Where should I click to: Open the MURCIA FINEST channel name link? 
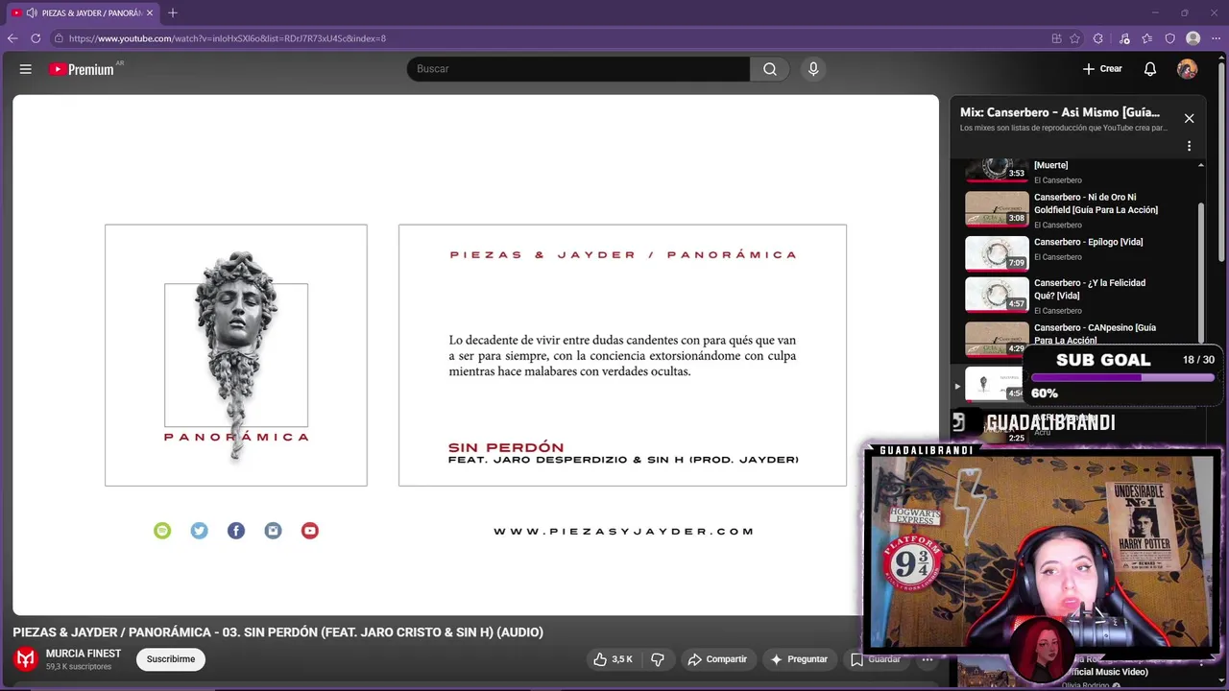click(84, 654)
